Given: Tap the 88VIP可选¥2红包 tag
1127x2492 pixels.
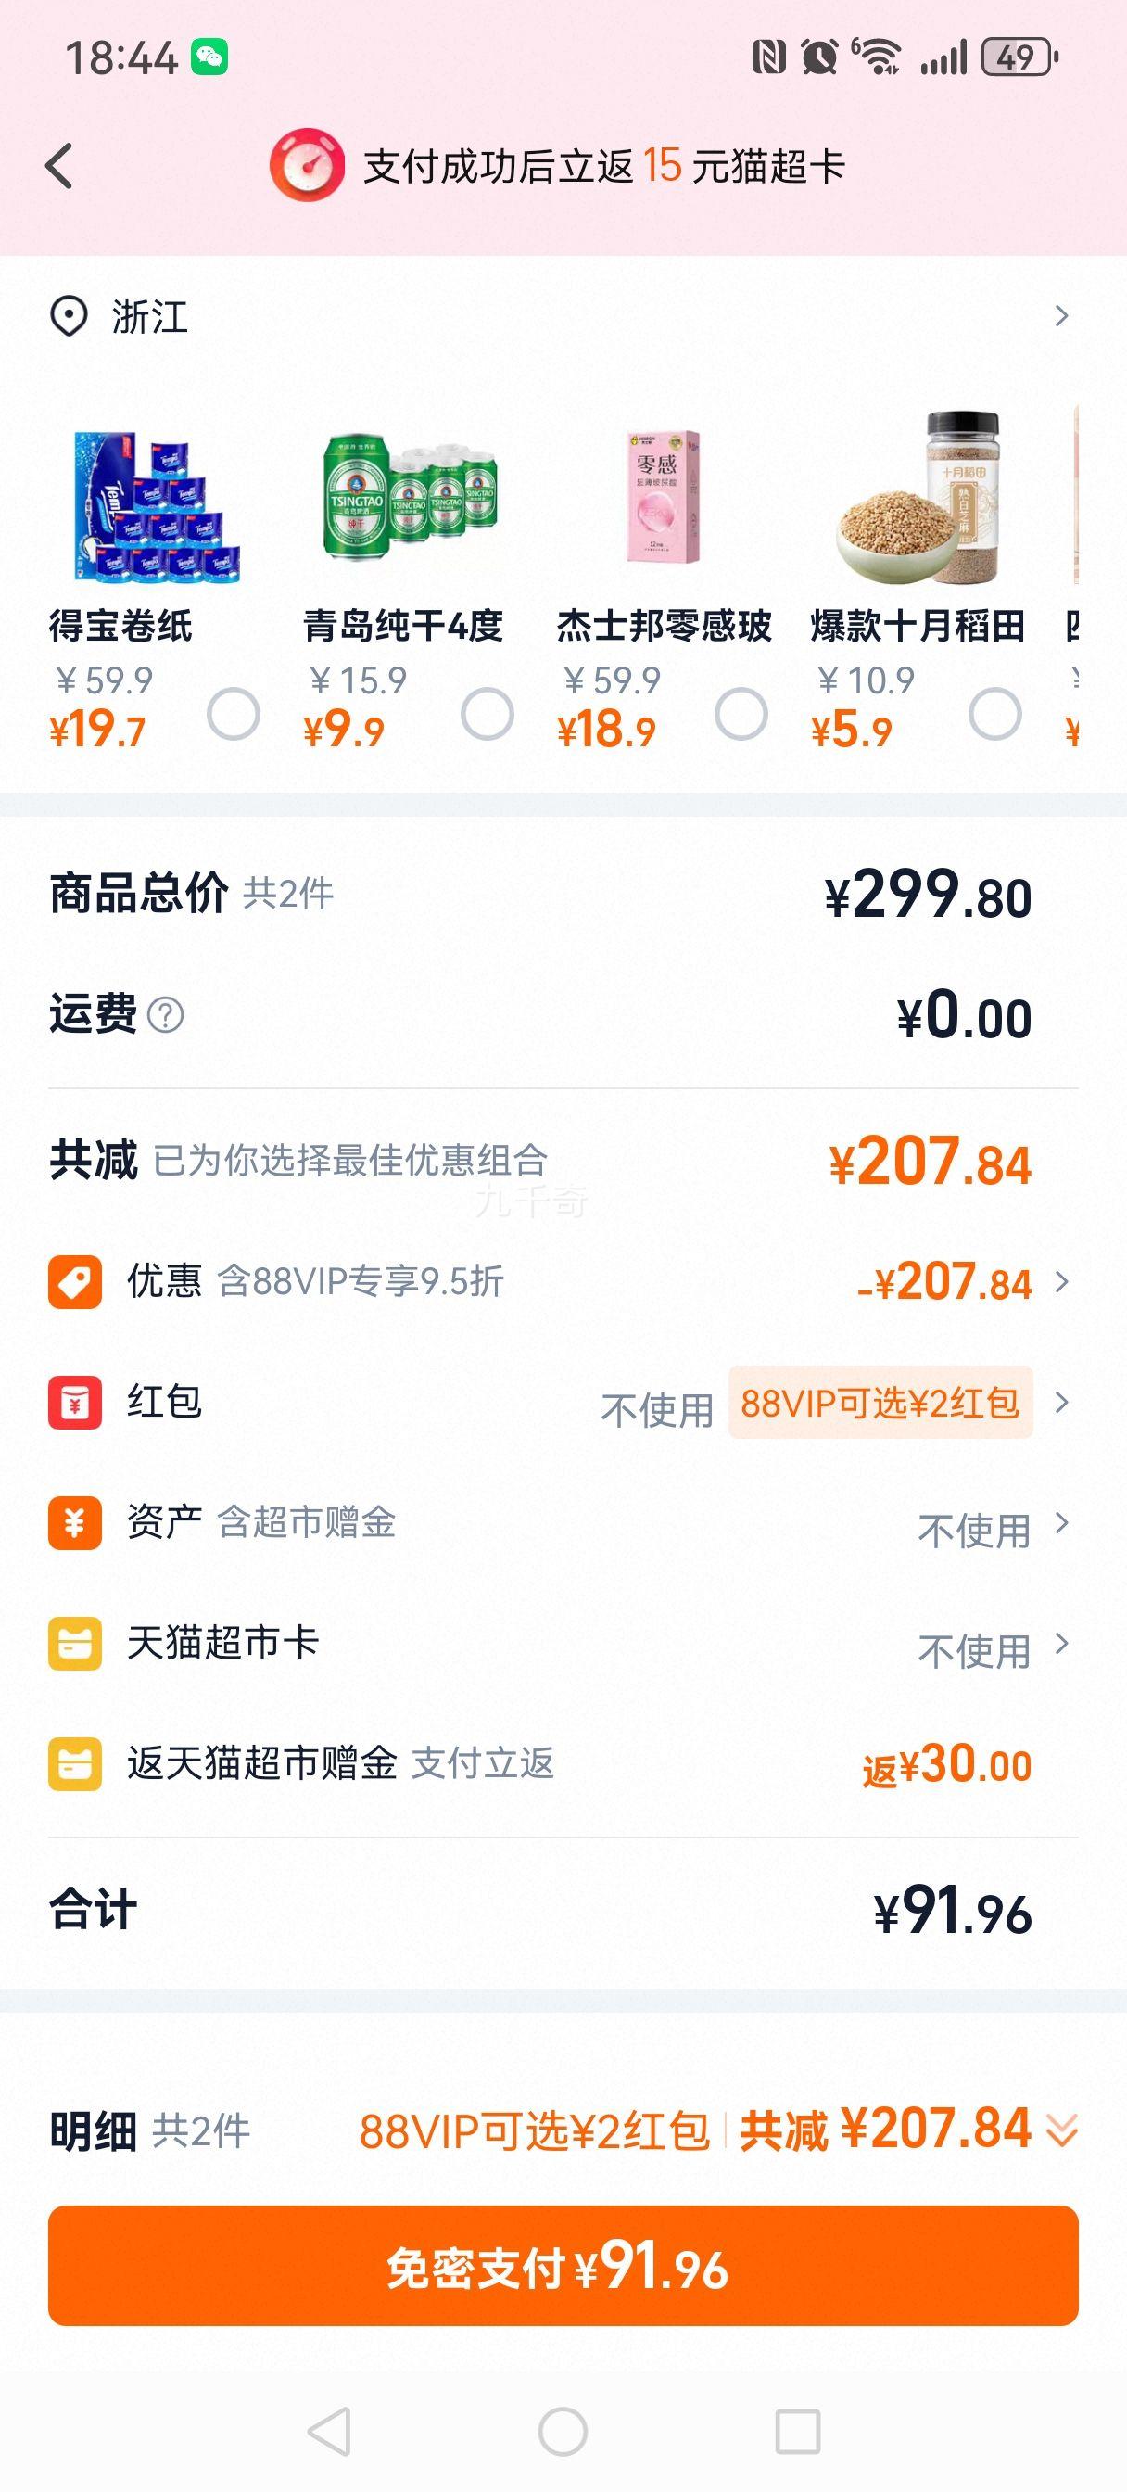Looking at the screenshot, I should pyautogui.click(x=880, y=1403).
